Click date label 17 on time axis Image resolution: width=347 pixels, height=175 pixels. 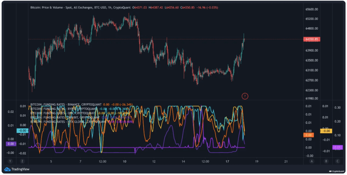coord(228,162)
